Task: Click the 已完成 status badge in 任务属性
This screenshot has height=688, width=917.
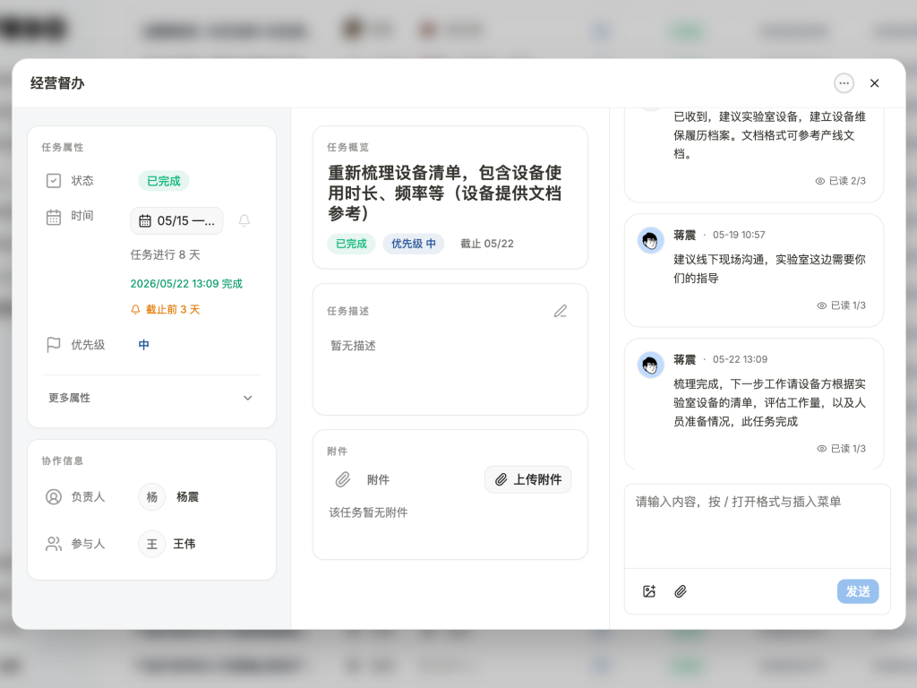Action: [x=164, y=181]
